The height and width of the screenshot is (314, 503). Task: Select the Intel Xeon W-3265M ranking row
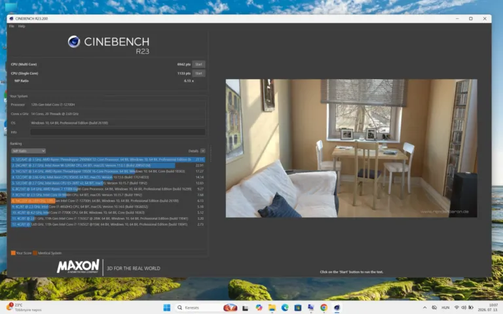tap(108, 166)
